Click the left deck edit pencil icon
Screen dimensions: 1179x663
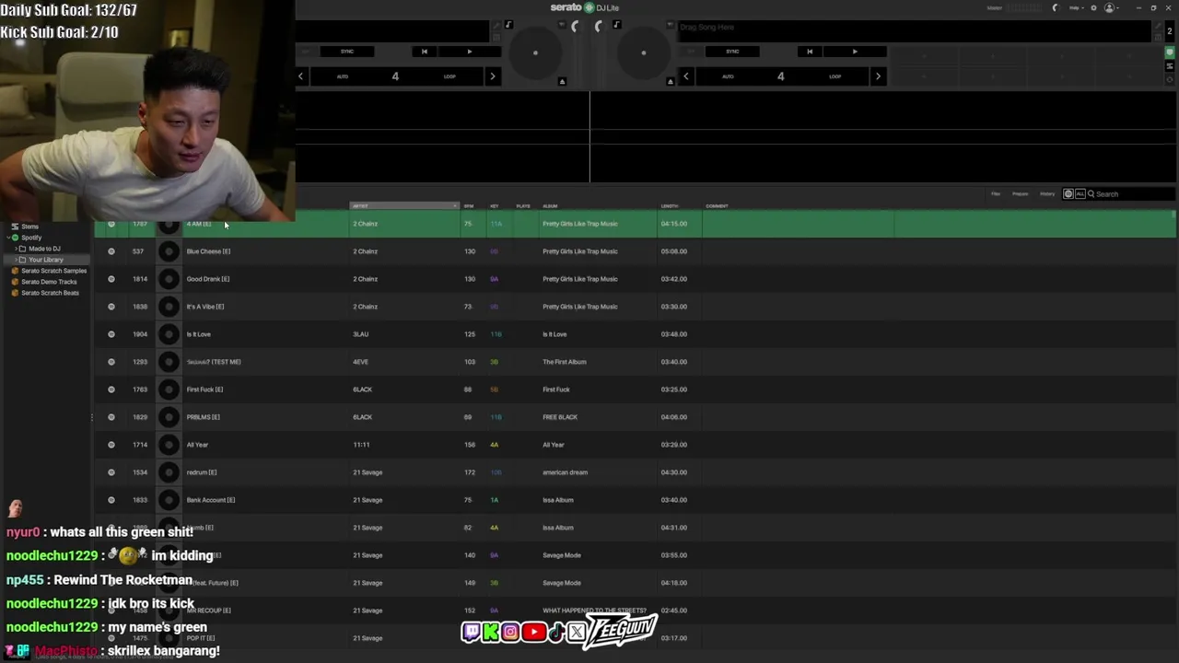tap(496, 25)
